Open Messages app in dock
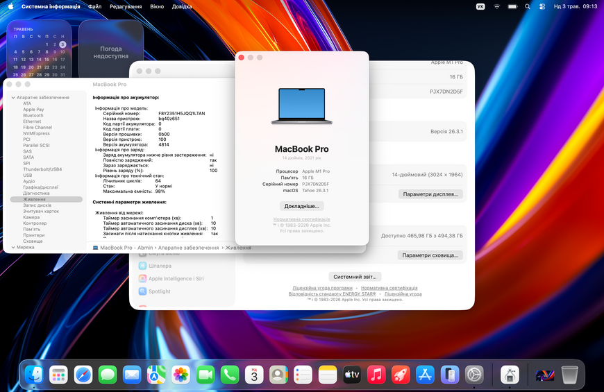 [x=108, y=375]
